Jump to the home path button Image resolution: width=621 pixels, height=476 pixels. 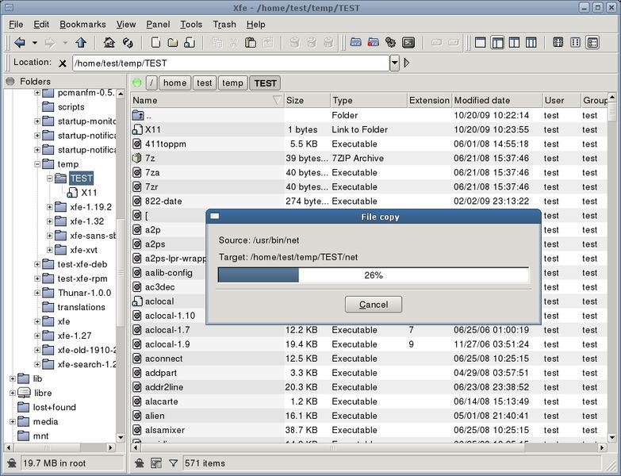[174, 83]
